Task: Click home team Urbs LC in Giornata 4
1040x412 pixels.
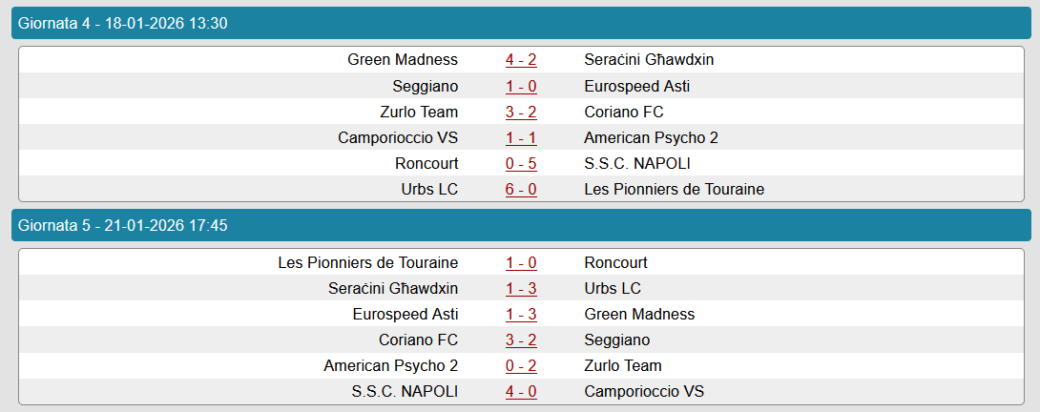Action: (429, 189)
